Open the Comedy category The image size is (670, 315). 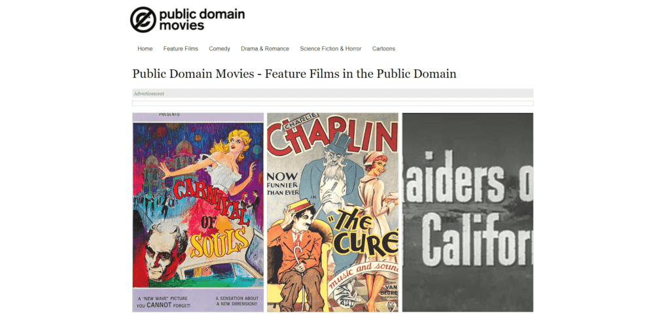pos(220,48)
